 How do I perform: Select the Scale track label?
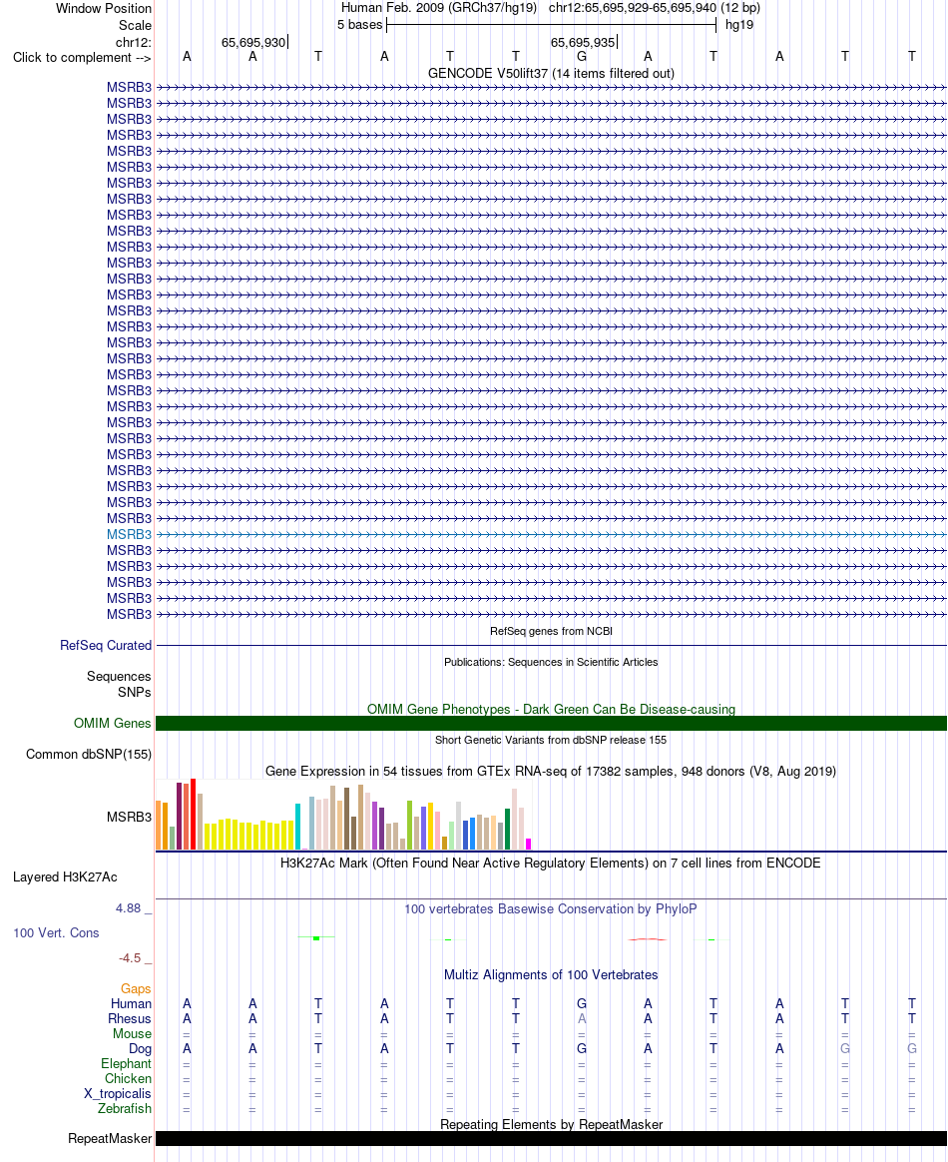pos(135,25)
